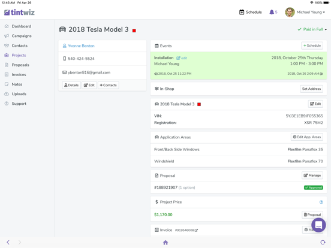The height and width of the screenshot is (248, 331).
Task: Click the Invoice card icon
Action: (157, 230)
